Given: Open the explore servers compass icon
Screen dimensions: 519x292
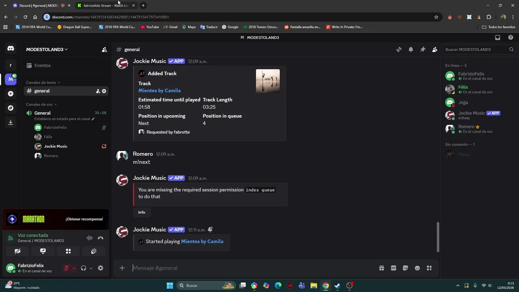Looking at the screenshot, I should pyautogui.click(x=11, y=108).
